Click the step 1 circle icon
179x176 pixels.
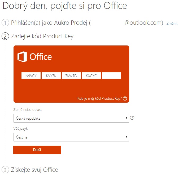pyautogui.click(x=5, y=23)
